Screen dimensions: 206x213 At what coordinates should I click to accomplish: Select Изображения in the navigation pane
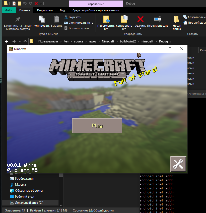coord(24,179)
